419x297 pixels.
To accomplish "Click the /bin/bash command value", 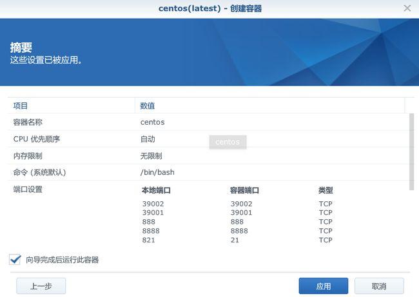I will click(157, 172).
